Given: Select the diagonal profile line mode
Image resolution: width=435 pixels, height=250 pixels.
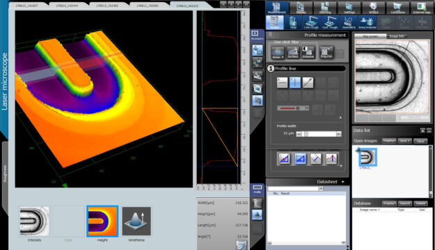Looking at the screenshot, I should (308, 83).
